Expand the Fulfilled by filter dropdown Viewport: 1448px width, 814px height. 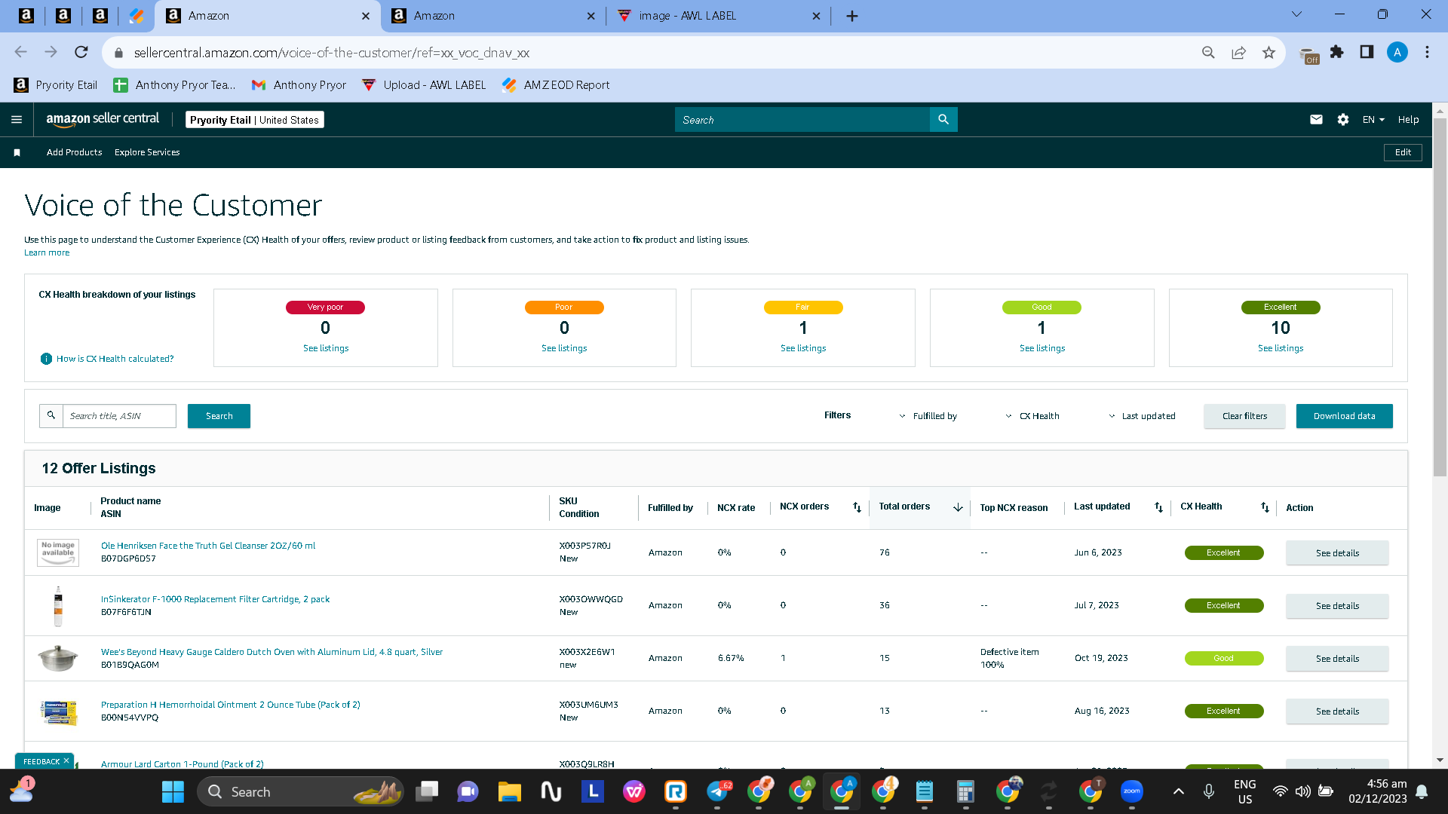pos(928,416)
